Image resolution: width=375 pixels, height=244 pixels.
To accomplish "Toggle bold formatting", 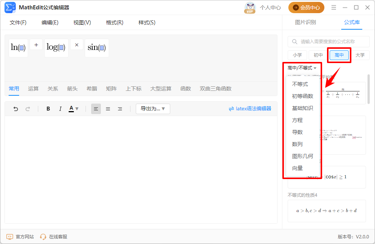I will [x=48, y=109].
